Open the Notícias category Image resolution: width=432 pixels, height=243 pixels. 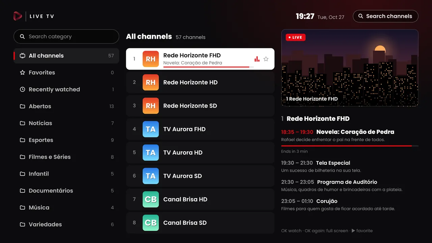tap(66, 123)
